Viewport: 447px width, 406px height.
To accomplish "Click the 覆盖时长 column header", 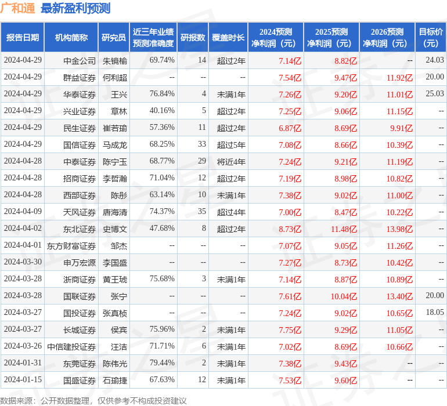I will pos(228,37).
